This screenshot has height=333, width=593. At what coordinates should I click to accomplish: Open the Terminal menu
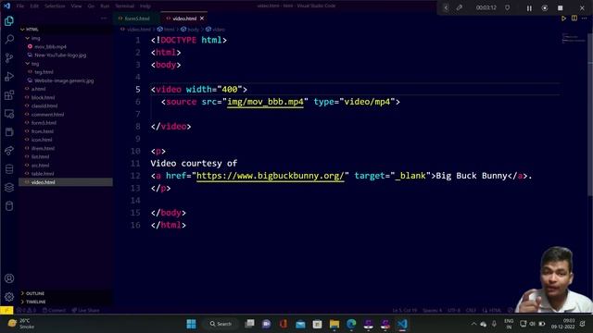[x=125, y=6]
